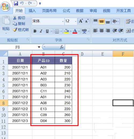Switch to the 插入 ribbon tab
The height and width of the screenshot is (139, 134).
click(x=32, y=11)
